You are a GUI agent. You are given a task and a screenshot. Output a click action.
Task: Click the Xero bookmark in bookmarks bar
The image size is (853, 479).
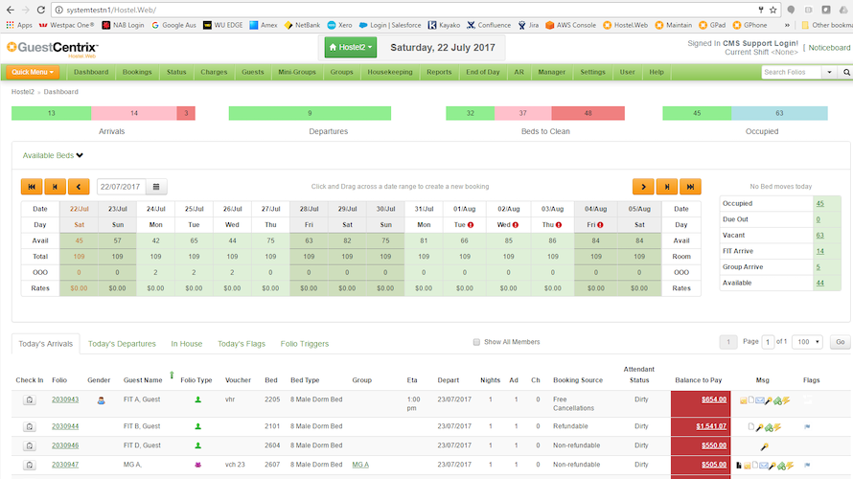339,25
